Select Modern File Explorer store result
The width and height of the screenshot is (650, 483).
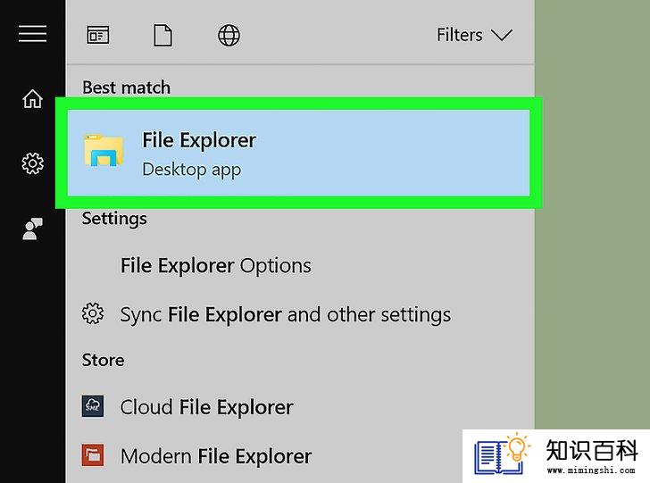point(216,456)
